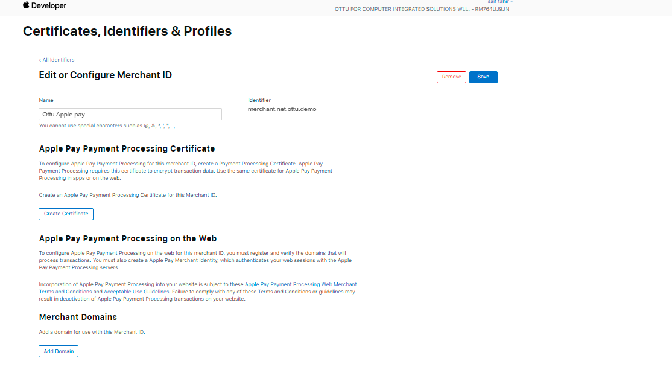Screen dimensions: 672x367
Task: Click the Create Certificate button
Action: click(x=66, y=214)
